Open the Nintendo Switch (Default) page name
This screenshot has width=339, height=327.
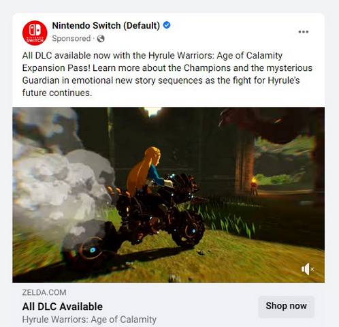pos(106,25)
